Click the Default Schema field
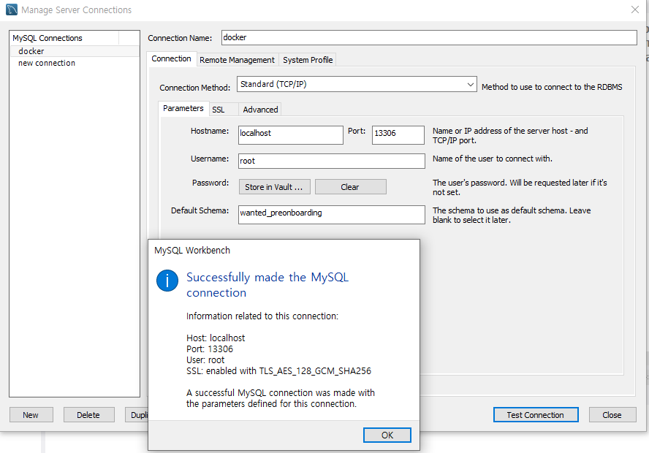This screenshot has width=649, height=453. point(332,215)
